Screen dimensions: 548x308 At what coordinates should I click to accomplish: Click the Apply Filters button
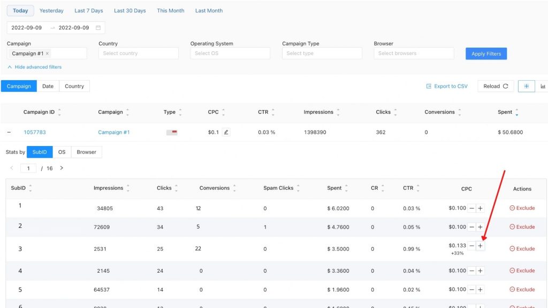click(486, 53)
